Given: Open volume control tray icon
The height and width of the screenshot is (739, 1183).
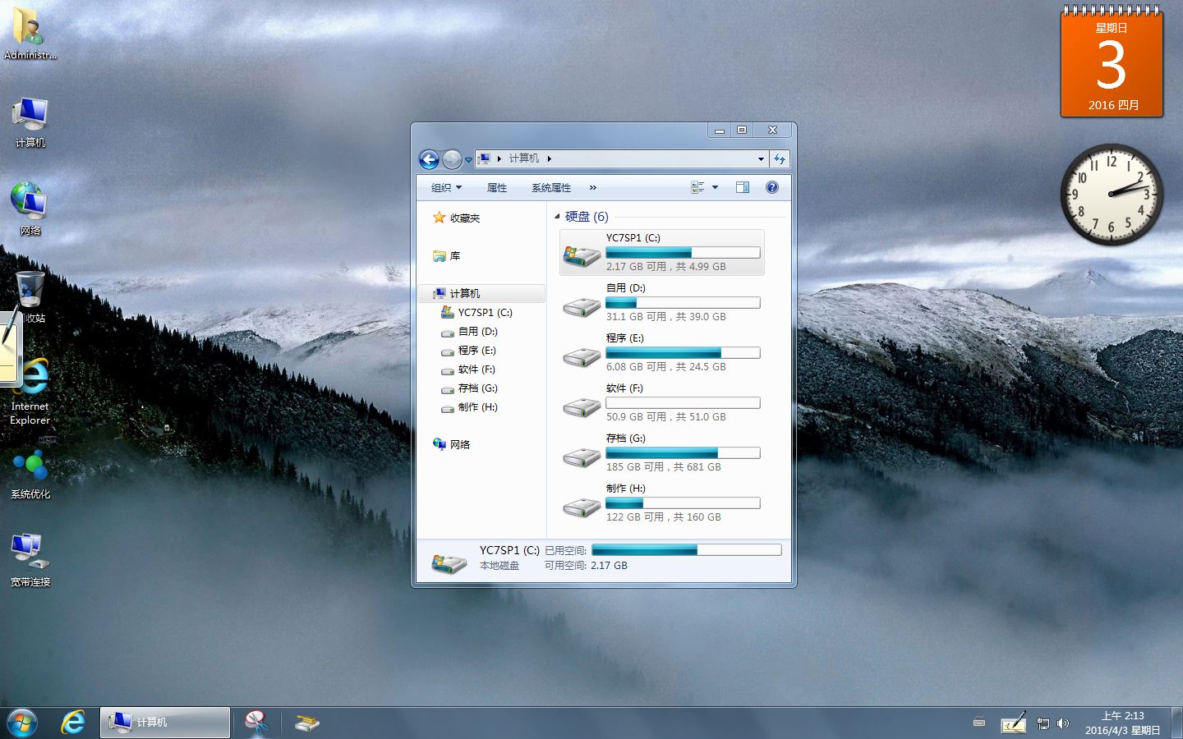Looking at the screenshot, I should 1063,723.
